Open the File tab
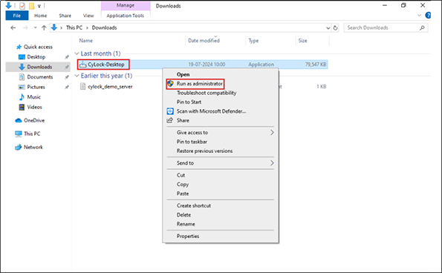The width and height of the screenshot is (442, 273). (x=17, y=16)
